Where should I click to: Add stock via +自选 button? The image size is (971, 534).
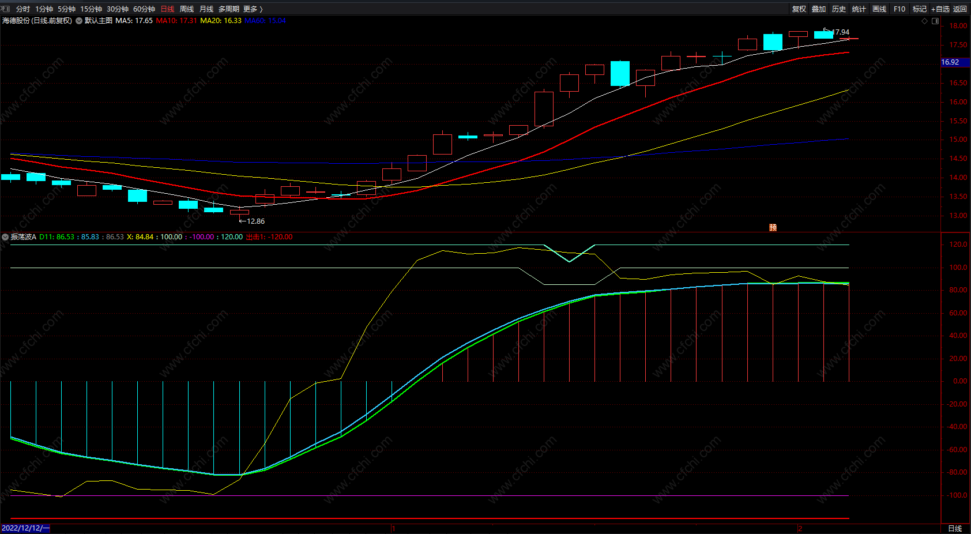[x=940, y=9]
